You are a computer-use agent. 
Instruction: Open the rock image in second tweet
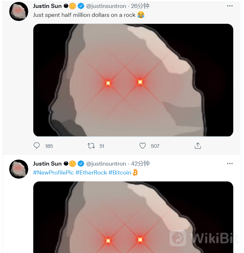click(x=133, y=217)
